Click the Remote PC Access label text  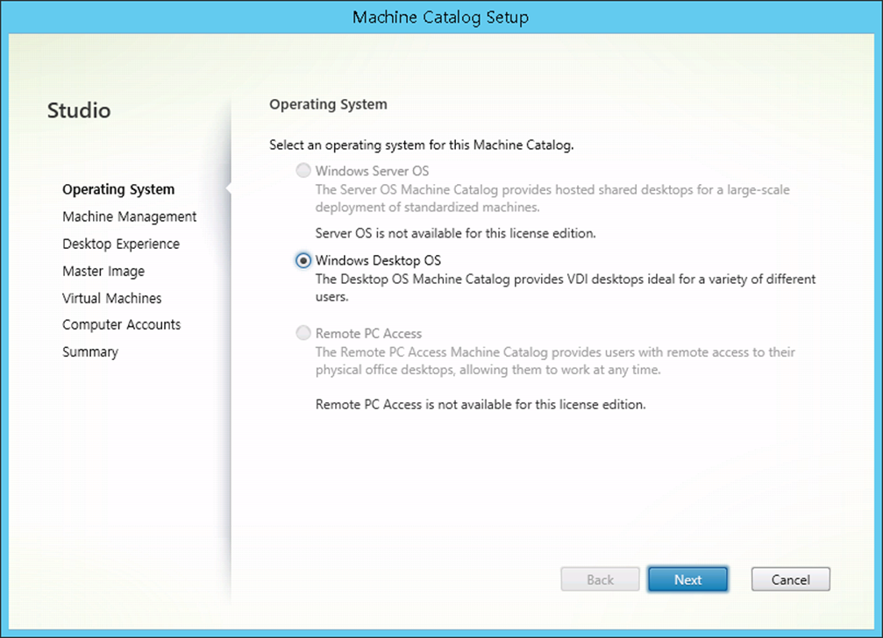click(x=368, y=334)
